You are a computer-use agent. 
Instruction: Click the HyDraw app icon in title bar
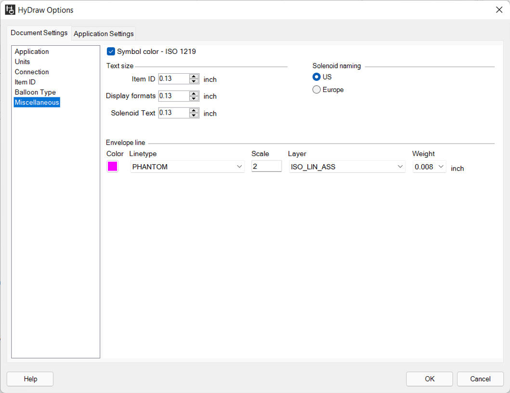10,10
